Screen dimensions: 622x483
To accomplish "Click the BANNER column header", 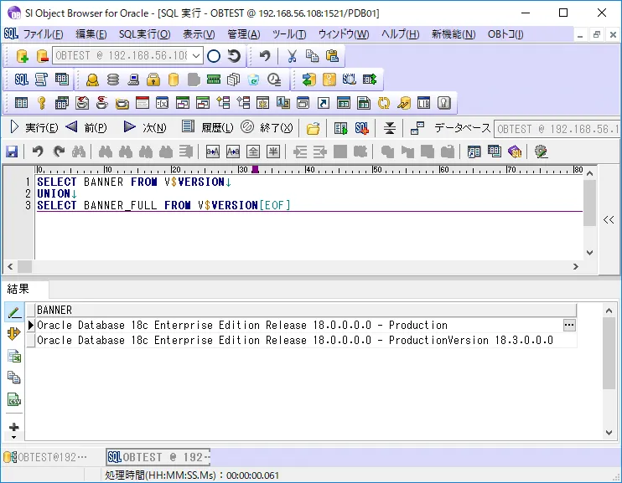I will (306, 310).
